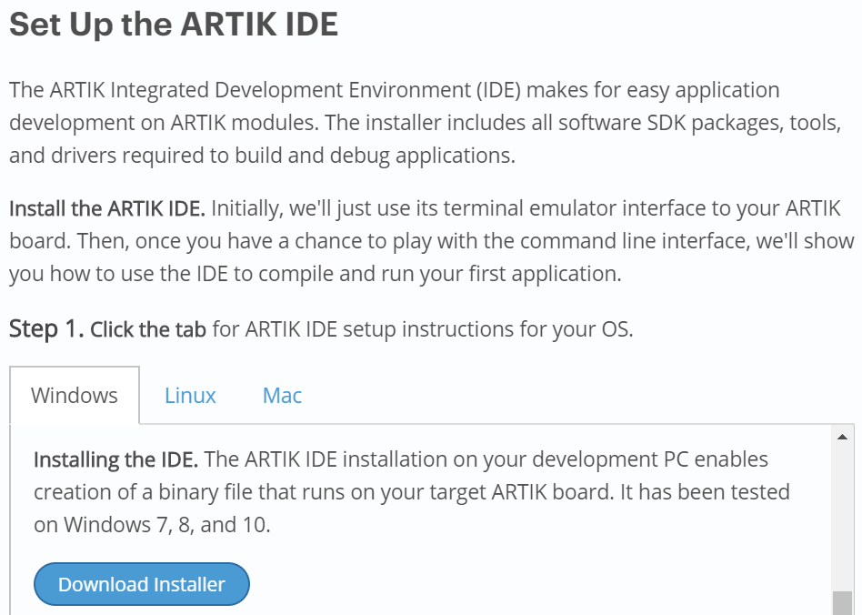Switch to the Linux tab

tap(190, 396)
